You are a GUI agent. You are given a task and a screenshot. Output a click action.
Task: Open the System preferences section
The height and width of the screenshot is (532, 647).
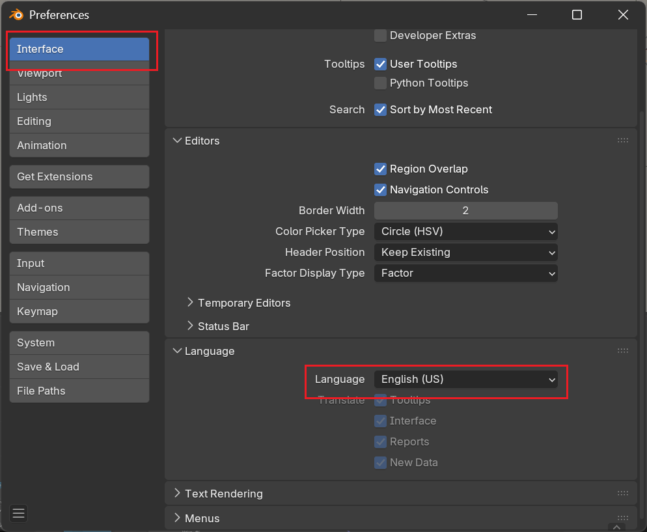tap(79, 343)
